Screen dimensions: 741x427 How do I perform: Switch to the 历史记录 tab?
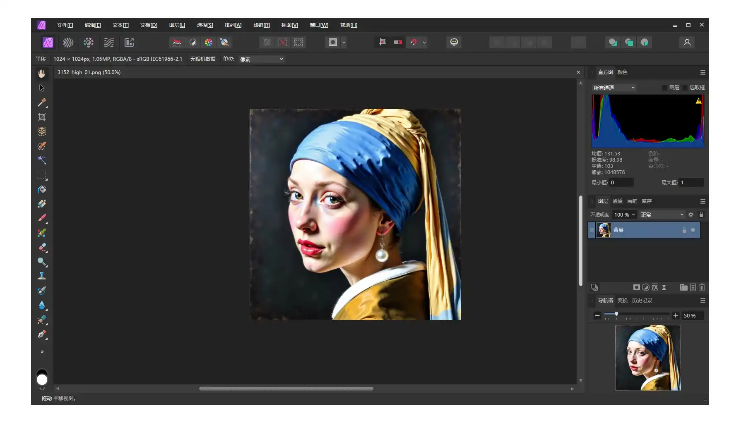(642, 301)
